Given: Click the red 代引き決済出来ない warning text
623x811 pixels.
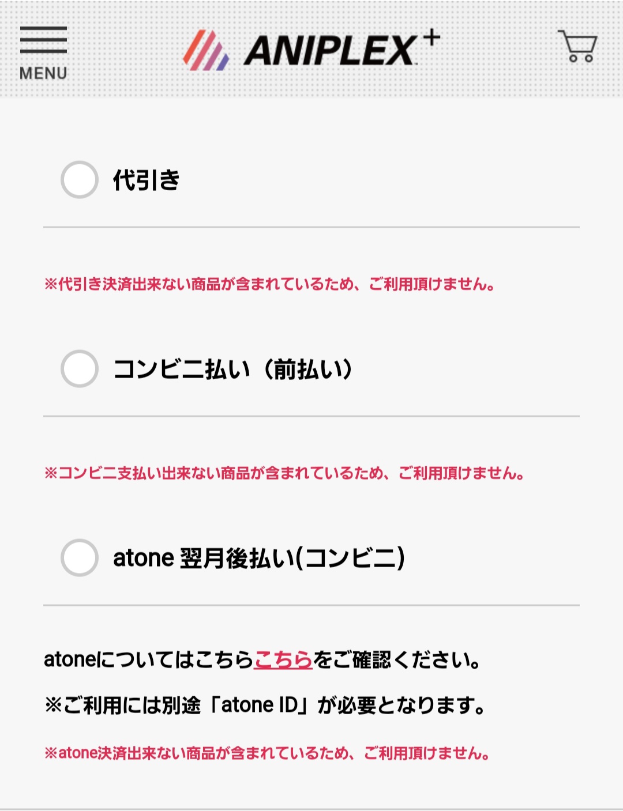Looking at the screenshot, I should coord(269,284).
